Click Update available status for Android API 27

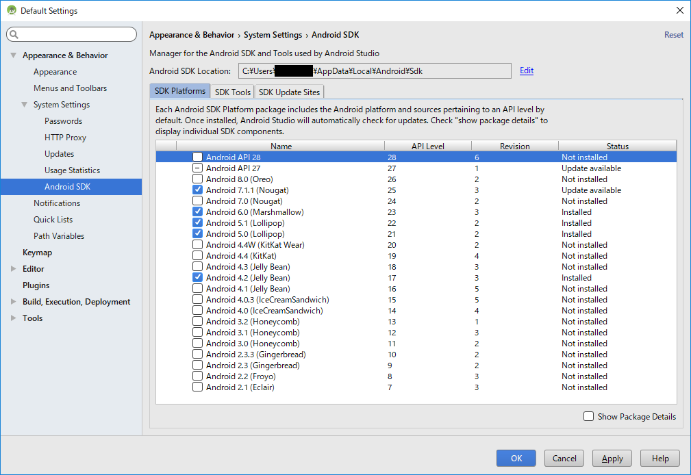click(x=591, y=168)
